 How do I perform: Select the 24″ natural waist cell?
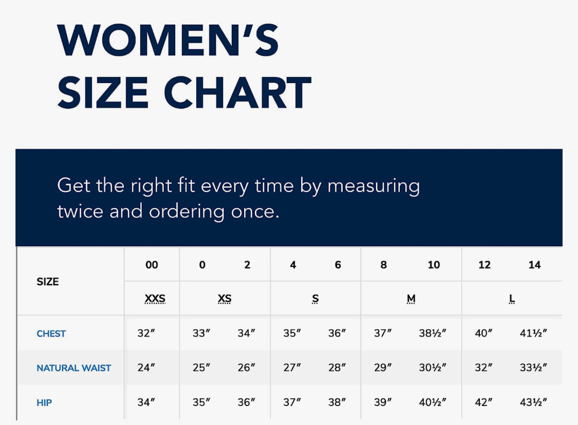tap(146, 368)
